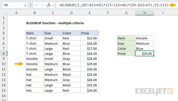The width and height of the screenshot is (178, 101).
Task: Select result cell H8 showing $29.00
Action: [x=145, y=54]
